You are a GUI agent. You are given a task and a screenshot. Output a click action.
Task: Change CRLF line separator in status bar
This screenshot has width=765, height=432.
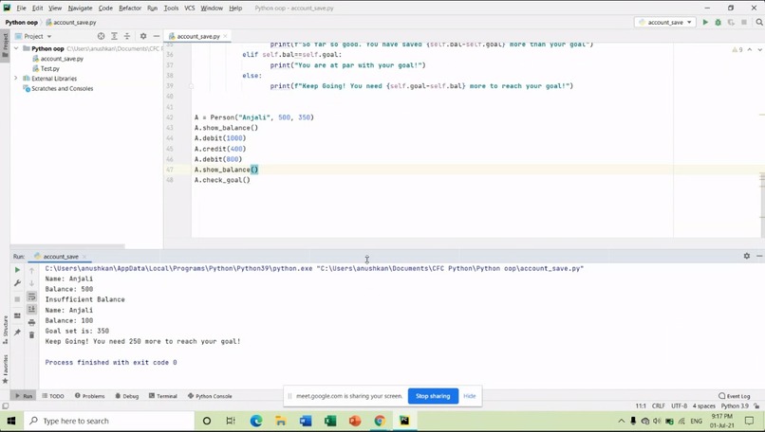point(658,405)
